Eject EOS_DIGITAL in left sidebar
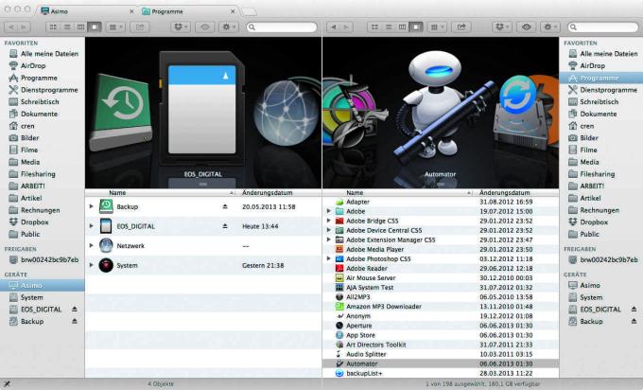This screenshot has width=643, height=390. (74, 310)
